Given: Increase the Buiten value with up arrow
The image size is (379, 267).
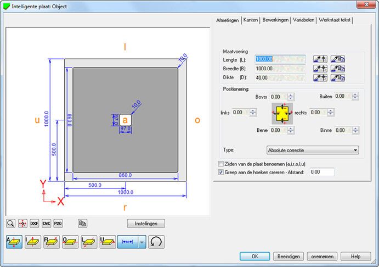Looking at the screenshot, I should coord(355,94).
